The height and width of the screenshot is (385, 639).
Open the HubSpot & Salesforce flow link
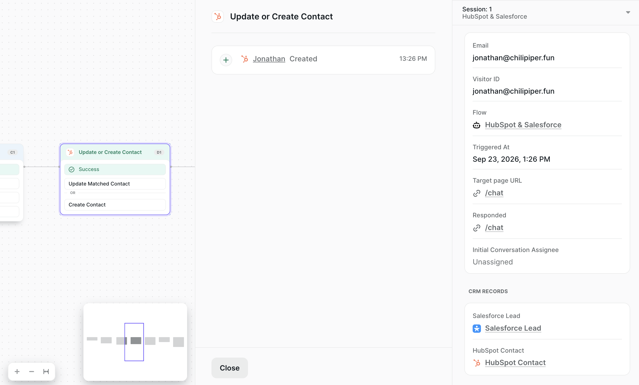click(x=523, y=125)
